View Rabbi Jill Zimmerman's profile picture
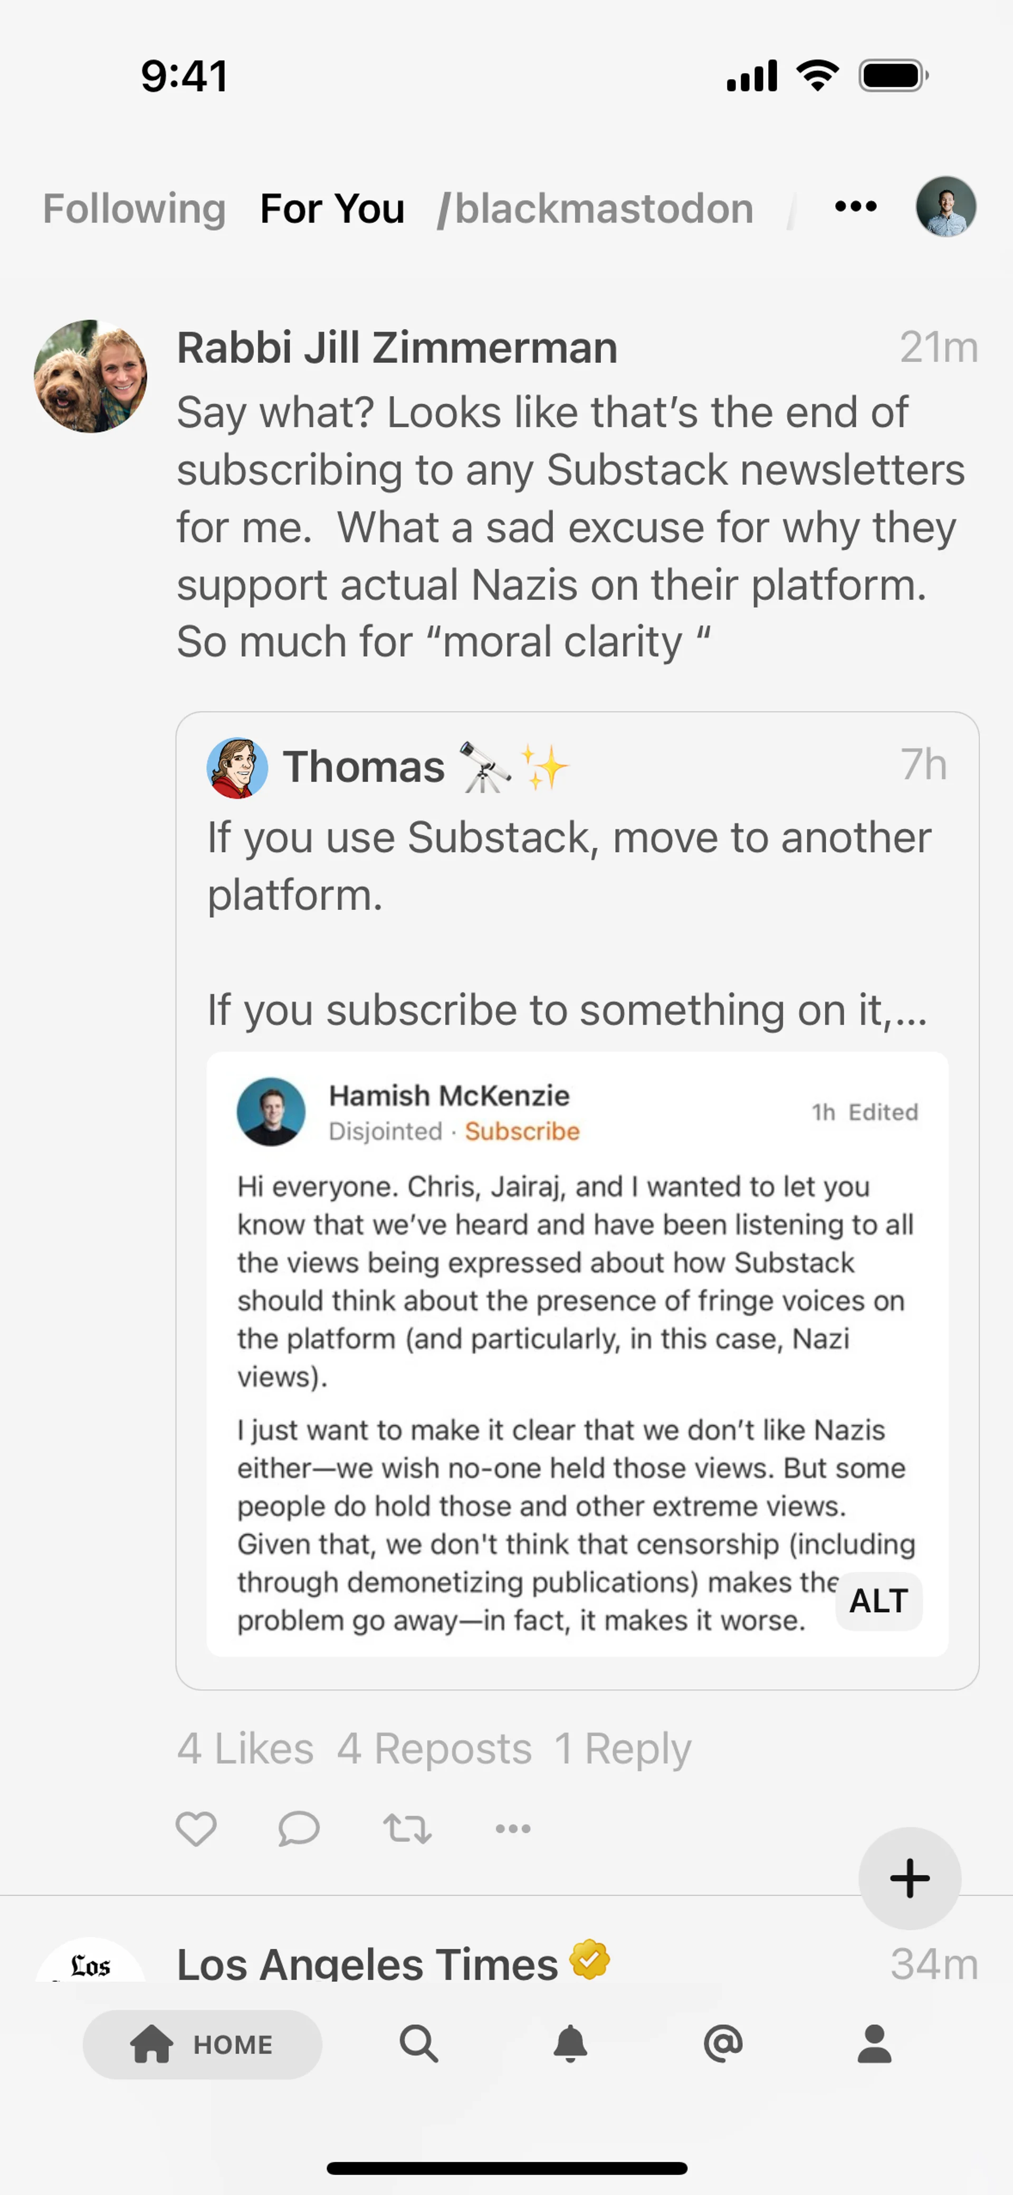This screenshot has width=1013, height=2195. coord(90,376)
